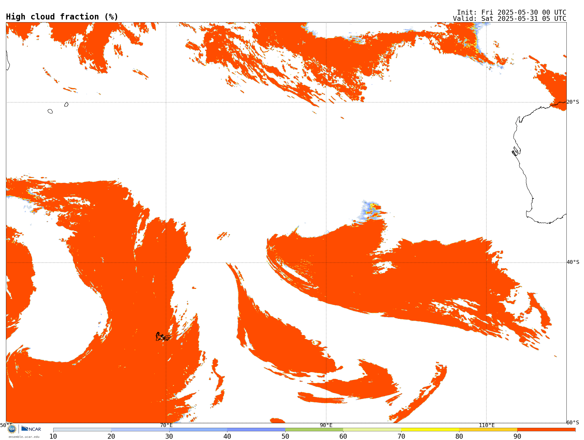
Task: Click the colorbar tick label 40
Action: 227,436
